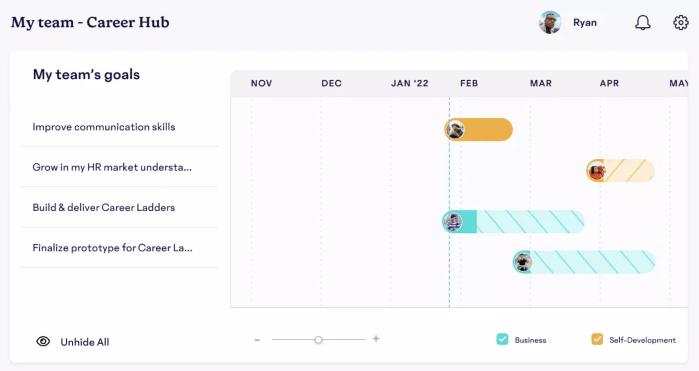The width and height of the screenshot is (699, 371).
Task: Click the striped Career Ladders timeline bar
Action: (530, 222)
